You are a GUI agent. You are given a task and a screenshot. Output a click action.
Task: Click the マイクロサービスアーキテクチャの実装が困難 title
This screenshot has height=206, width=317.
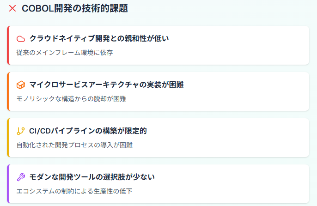pos(107,85)
